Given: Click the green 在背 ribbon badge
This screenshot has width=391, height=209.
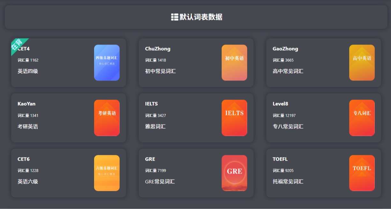Looking at the screenshot, I should click(18, 45).
